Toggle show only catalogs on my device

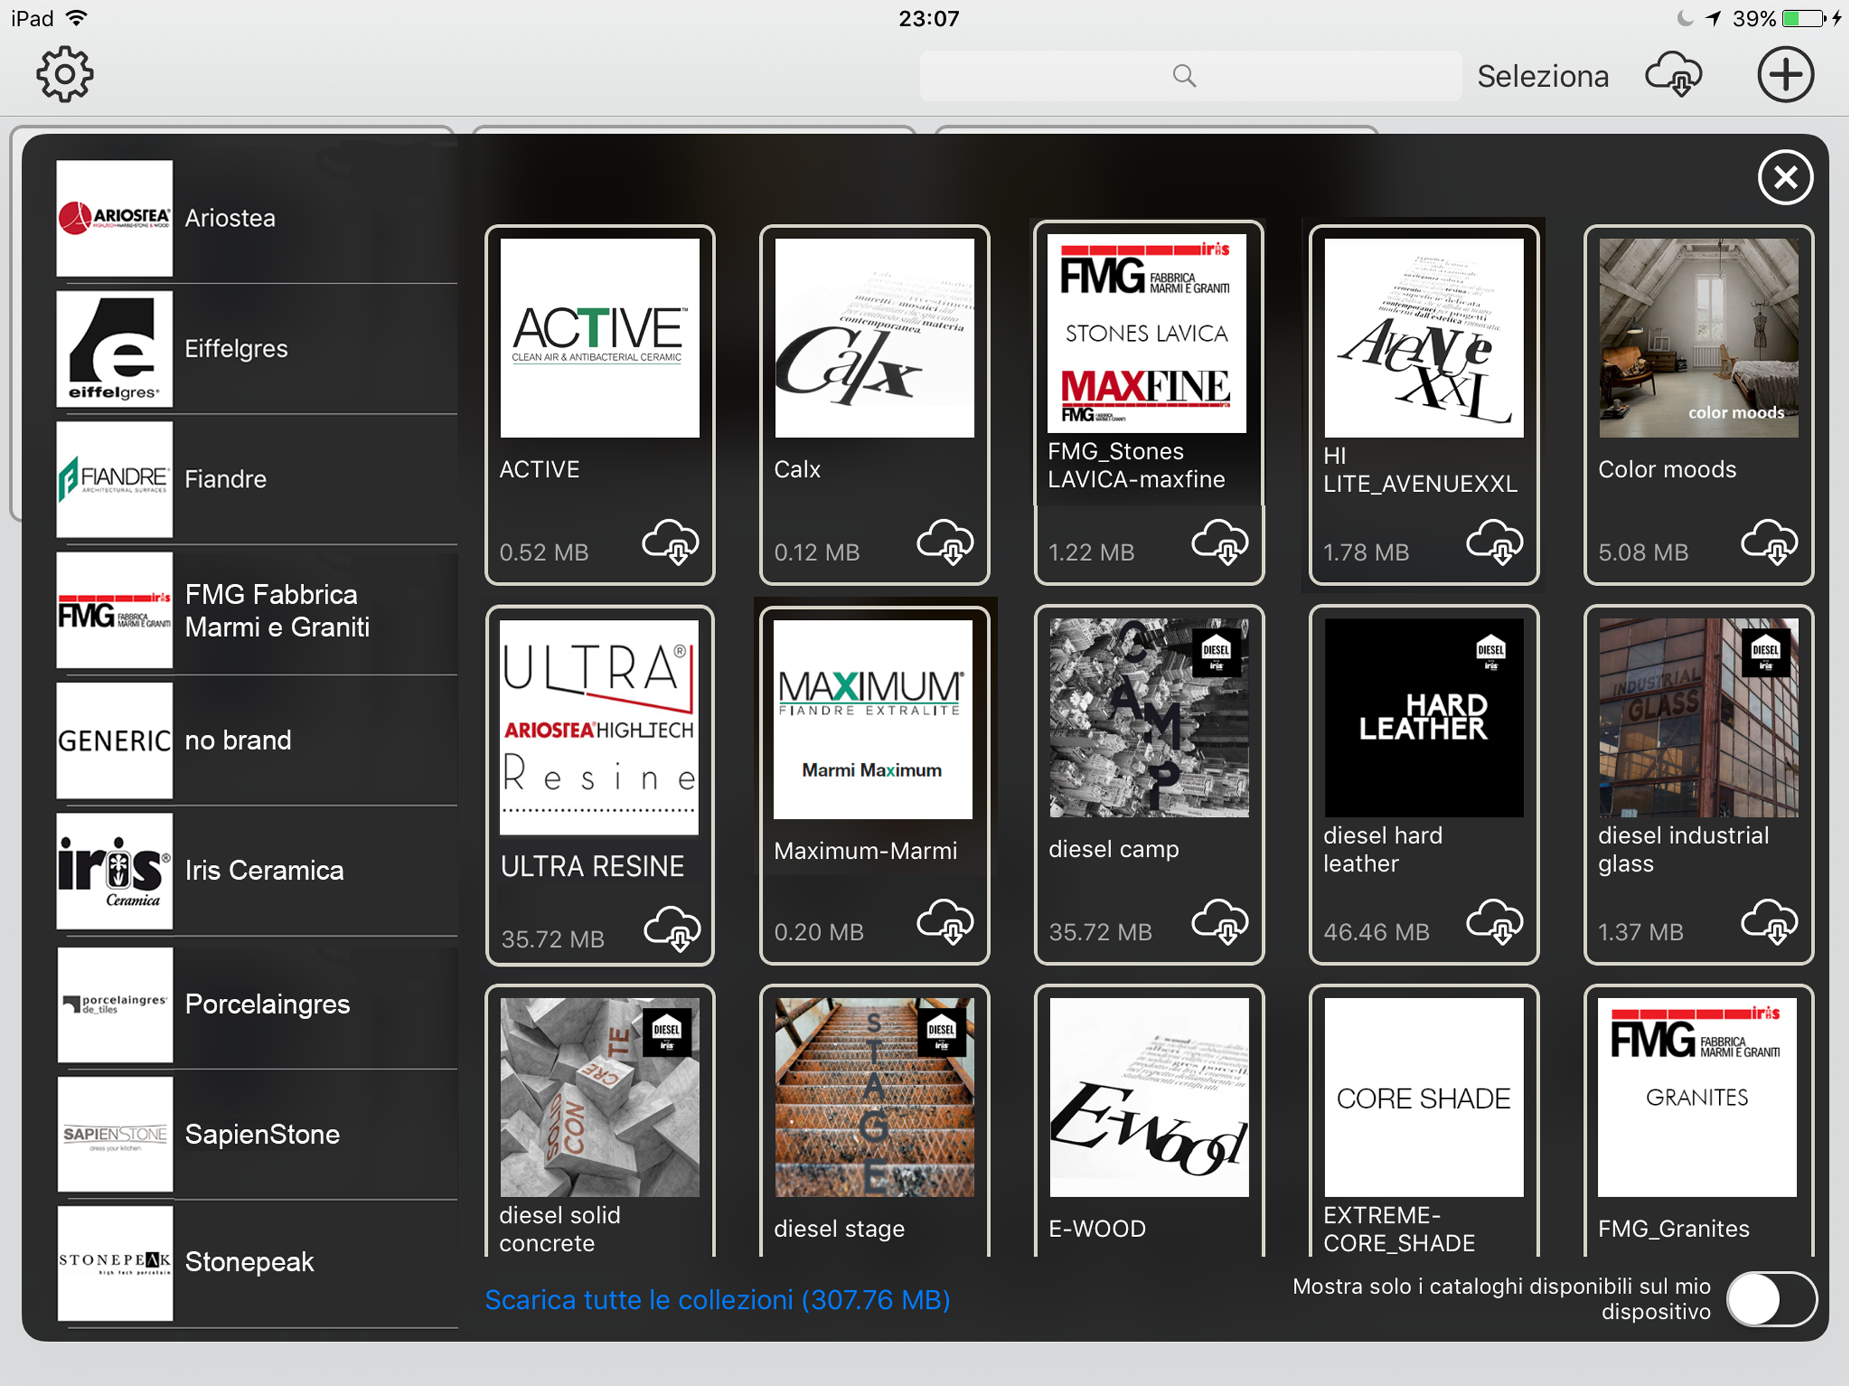[x=1772, y=1299]
